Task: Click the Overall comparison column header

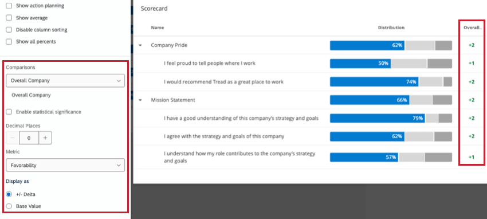Action: point(472,28)
